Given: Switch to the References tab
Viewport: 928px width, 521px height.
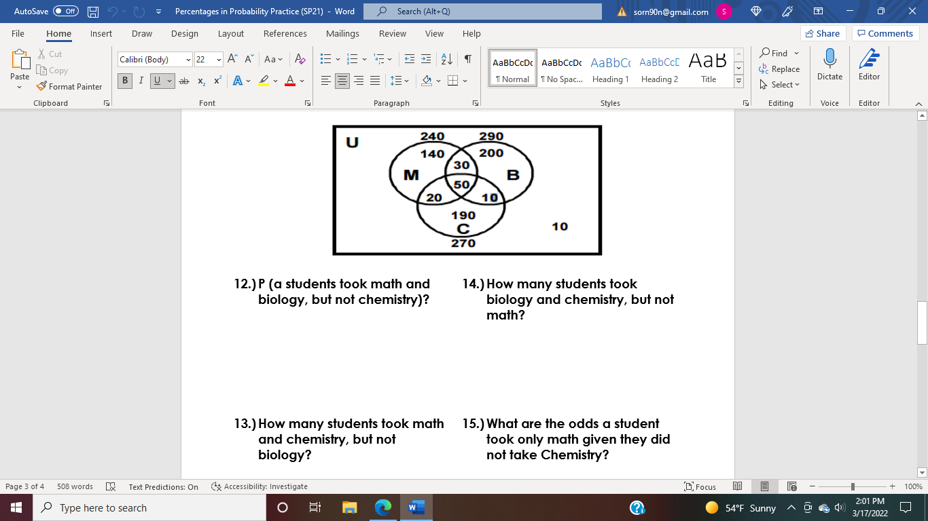Looking at the screenshot, I should coord(285,33).
